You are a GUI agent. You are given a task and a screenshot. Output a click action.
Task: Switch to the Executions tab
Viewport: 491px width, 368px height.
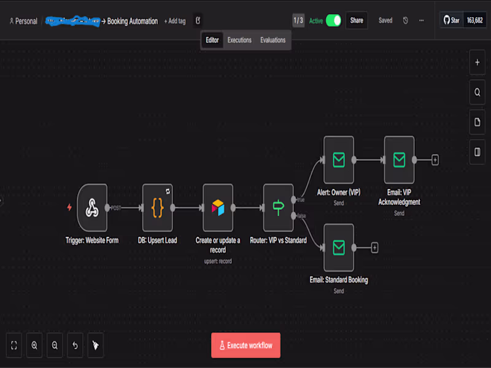coord(239,40)
